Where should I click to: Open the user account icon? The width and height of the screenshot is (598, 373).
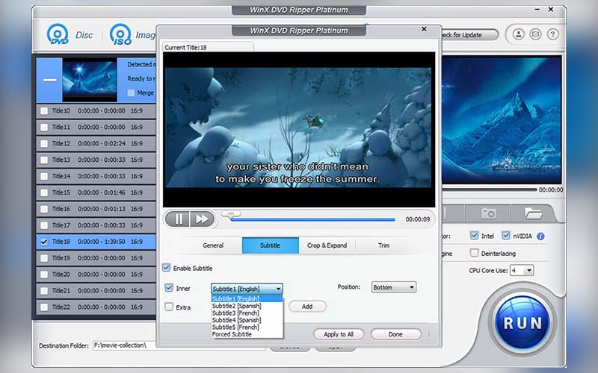point(518,34)
